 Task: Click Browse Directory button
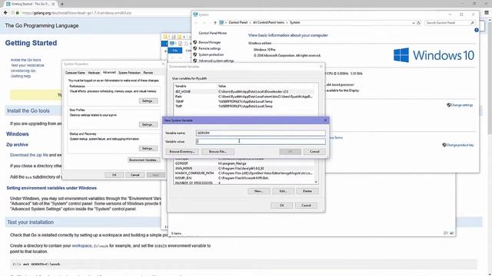coord(181,152)
